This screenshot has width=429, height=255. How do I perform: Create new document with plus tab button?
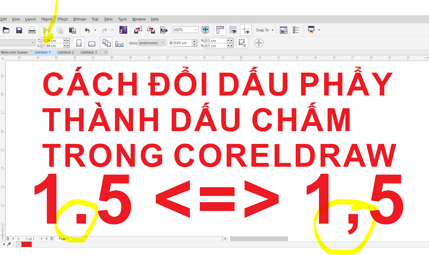tap(106, 52)
